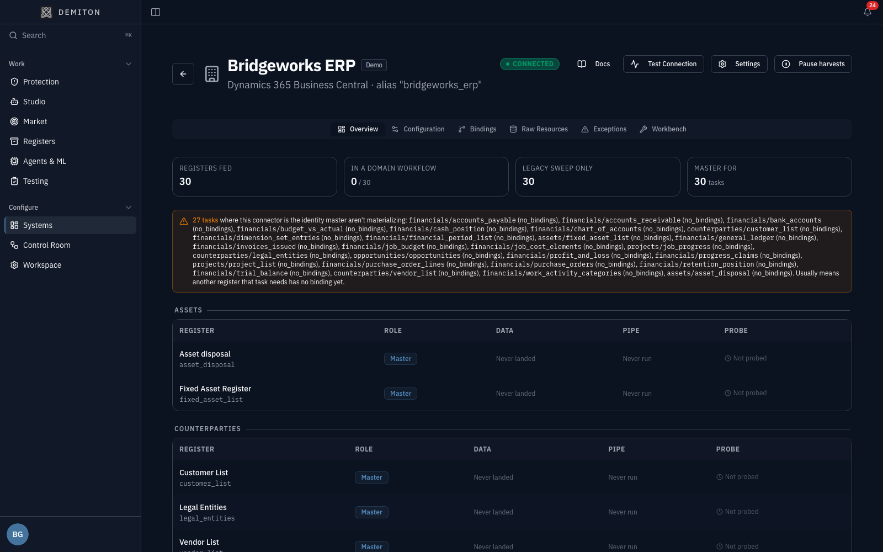Click the Demiton logo icon

46,12
